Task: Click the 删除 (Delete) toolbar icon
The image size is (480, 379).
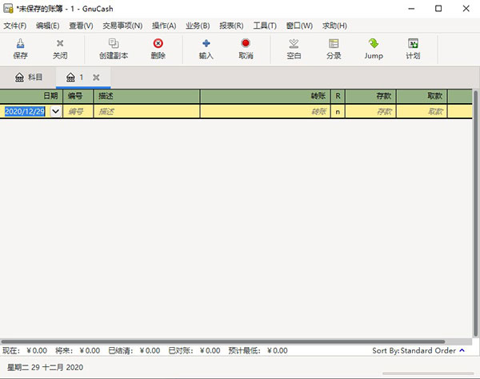Action: tap(158, 45)
